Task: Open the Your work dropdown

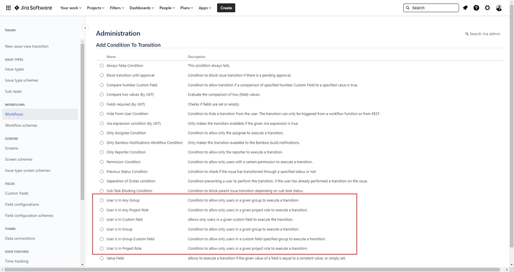Action: coord(71,8)
